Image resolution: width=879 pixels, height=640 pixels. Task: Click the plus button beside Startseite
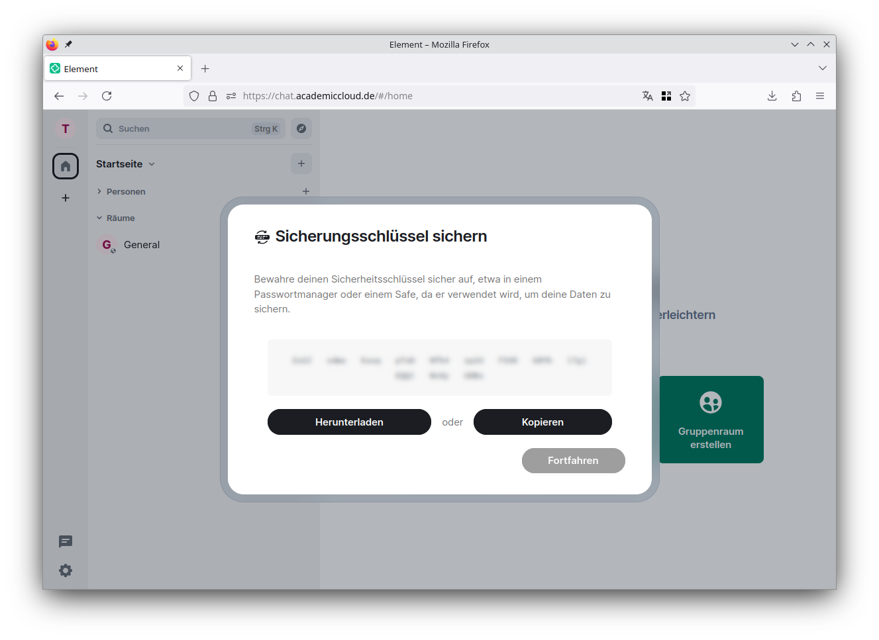point(301,163)
